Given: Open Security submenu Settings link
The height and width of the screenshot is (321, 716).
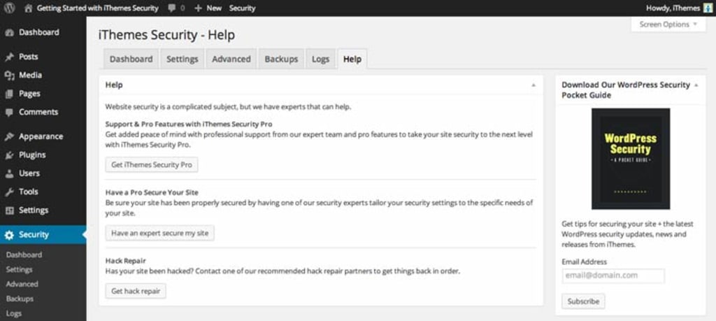Looking at the screenshot, I should point(19,269).
